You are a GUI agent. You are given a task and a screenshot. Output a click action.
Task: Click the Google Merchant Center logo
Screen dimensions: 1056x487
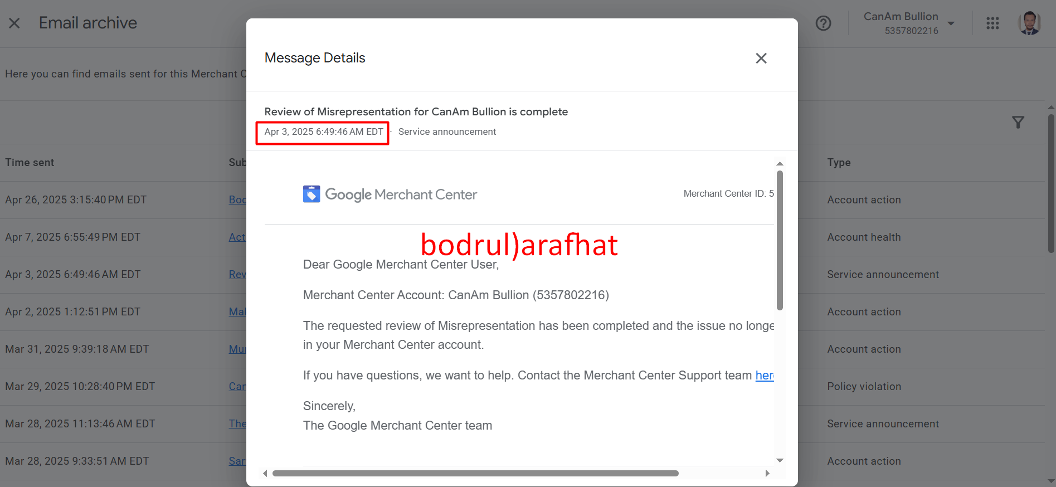pyautogui.click(x=390, y=194)
